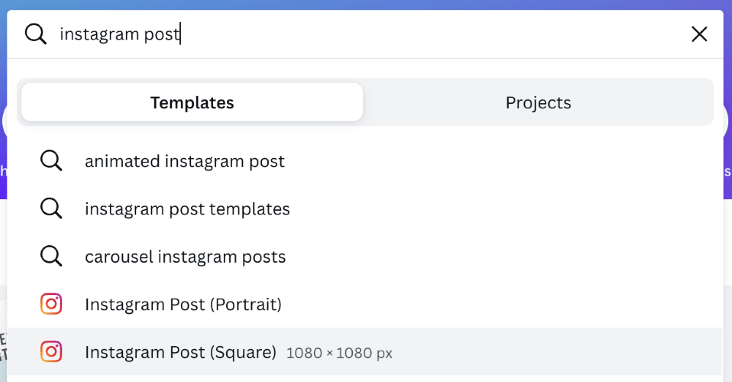Click Instagram logo next to Portrait option

pyautogui.click(x=51, y=304)
